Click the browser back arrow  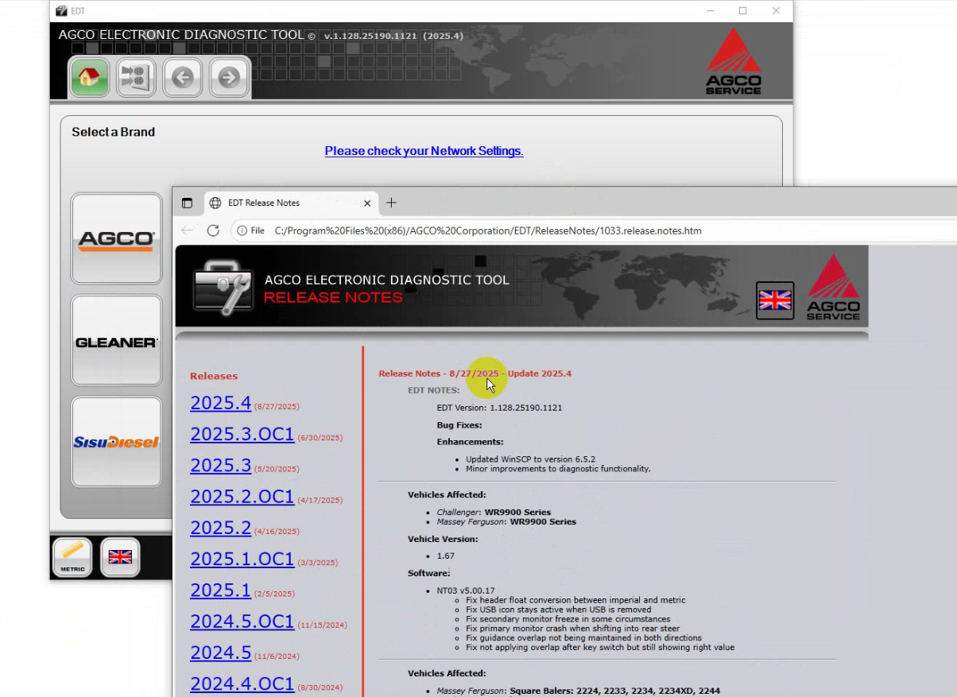point(187,230)
